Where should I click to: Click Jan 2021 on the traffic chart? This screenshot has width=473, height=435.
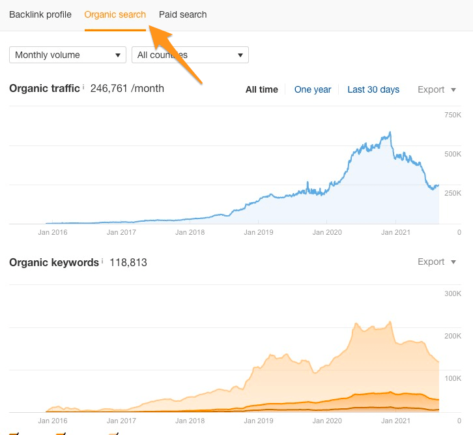[395, 232]
